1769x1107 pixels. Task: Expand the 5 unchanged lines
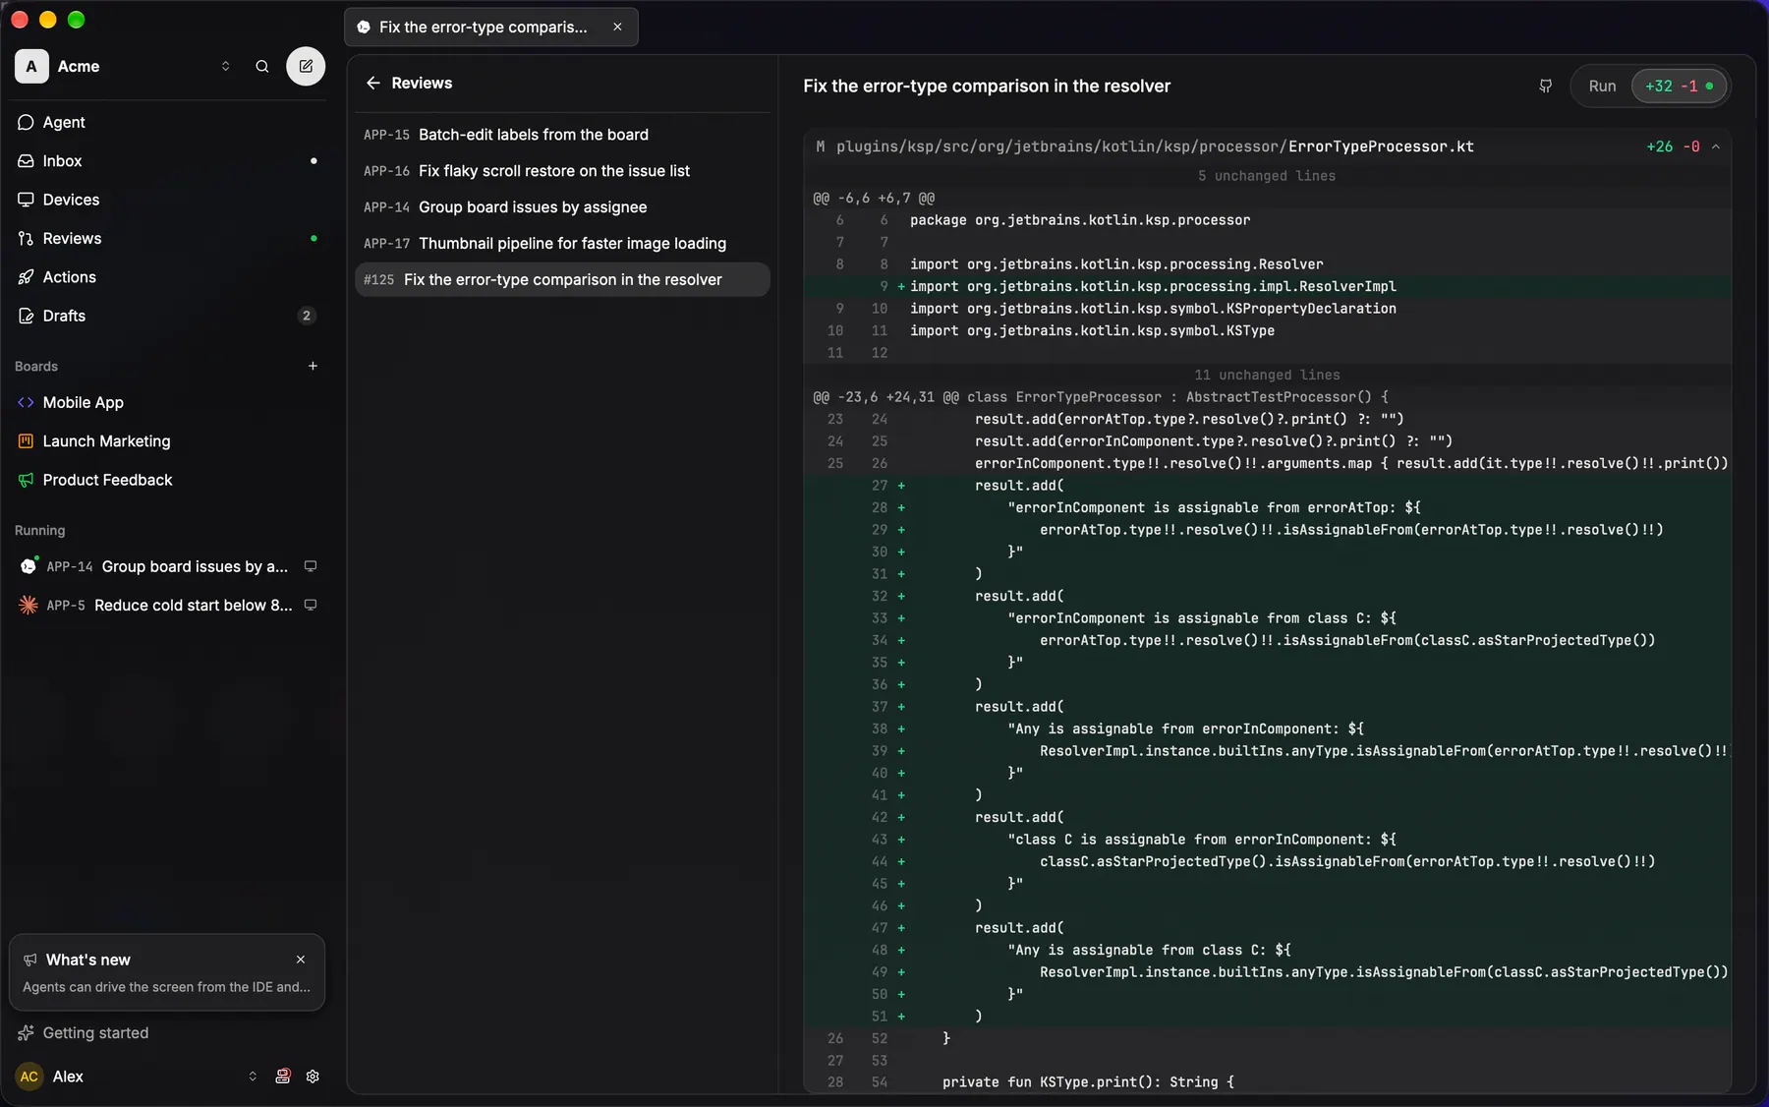1267,176
